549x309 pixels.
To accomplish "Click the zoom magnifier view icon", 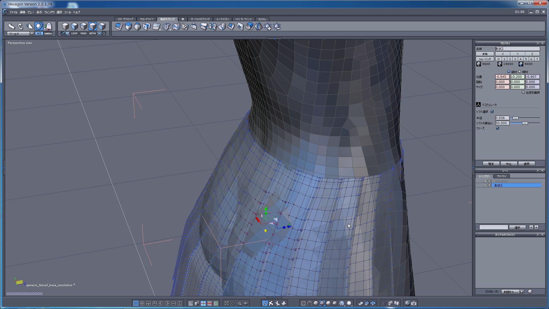I will (x=239, y=303).
